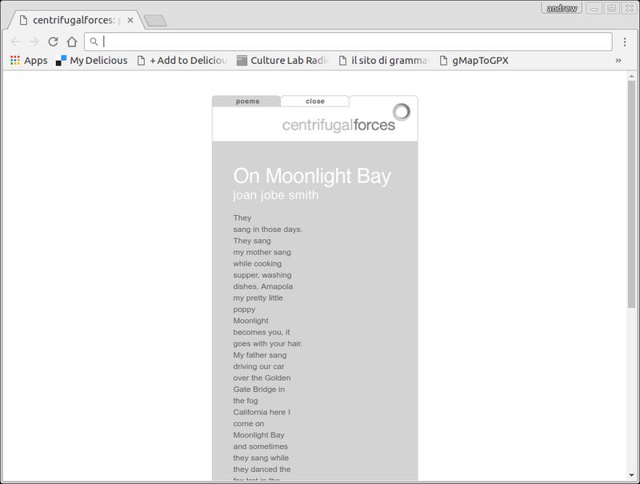The height and width of the screenshot is (484, 640).
Task: Click the line 'dishes, Amapola'
Action: pos(263,286)
